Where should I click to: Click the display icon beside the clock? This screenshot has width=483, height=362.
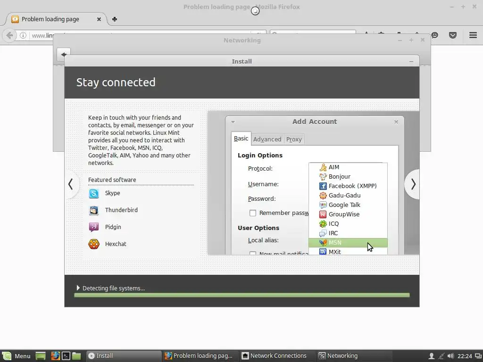[x=478, y=356]
